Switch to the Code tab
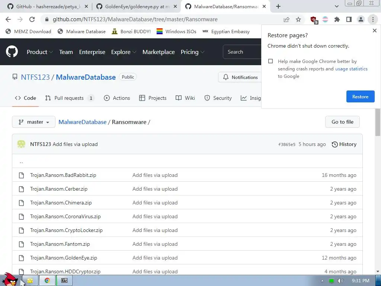The image size is (381, 286). coord(25,98)
